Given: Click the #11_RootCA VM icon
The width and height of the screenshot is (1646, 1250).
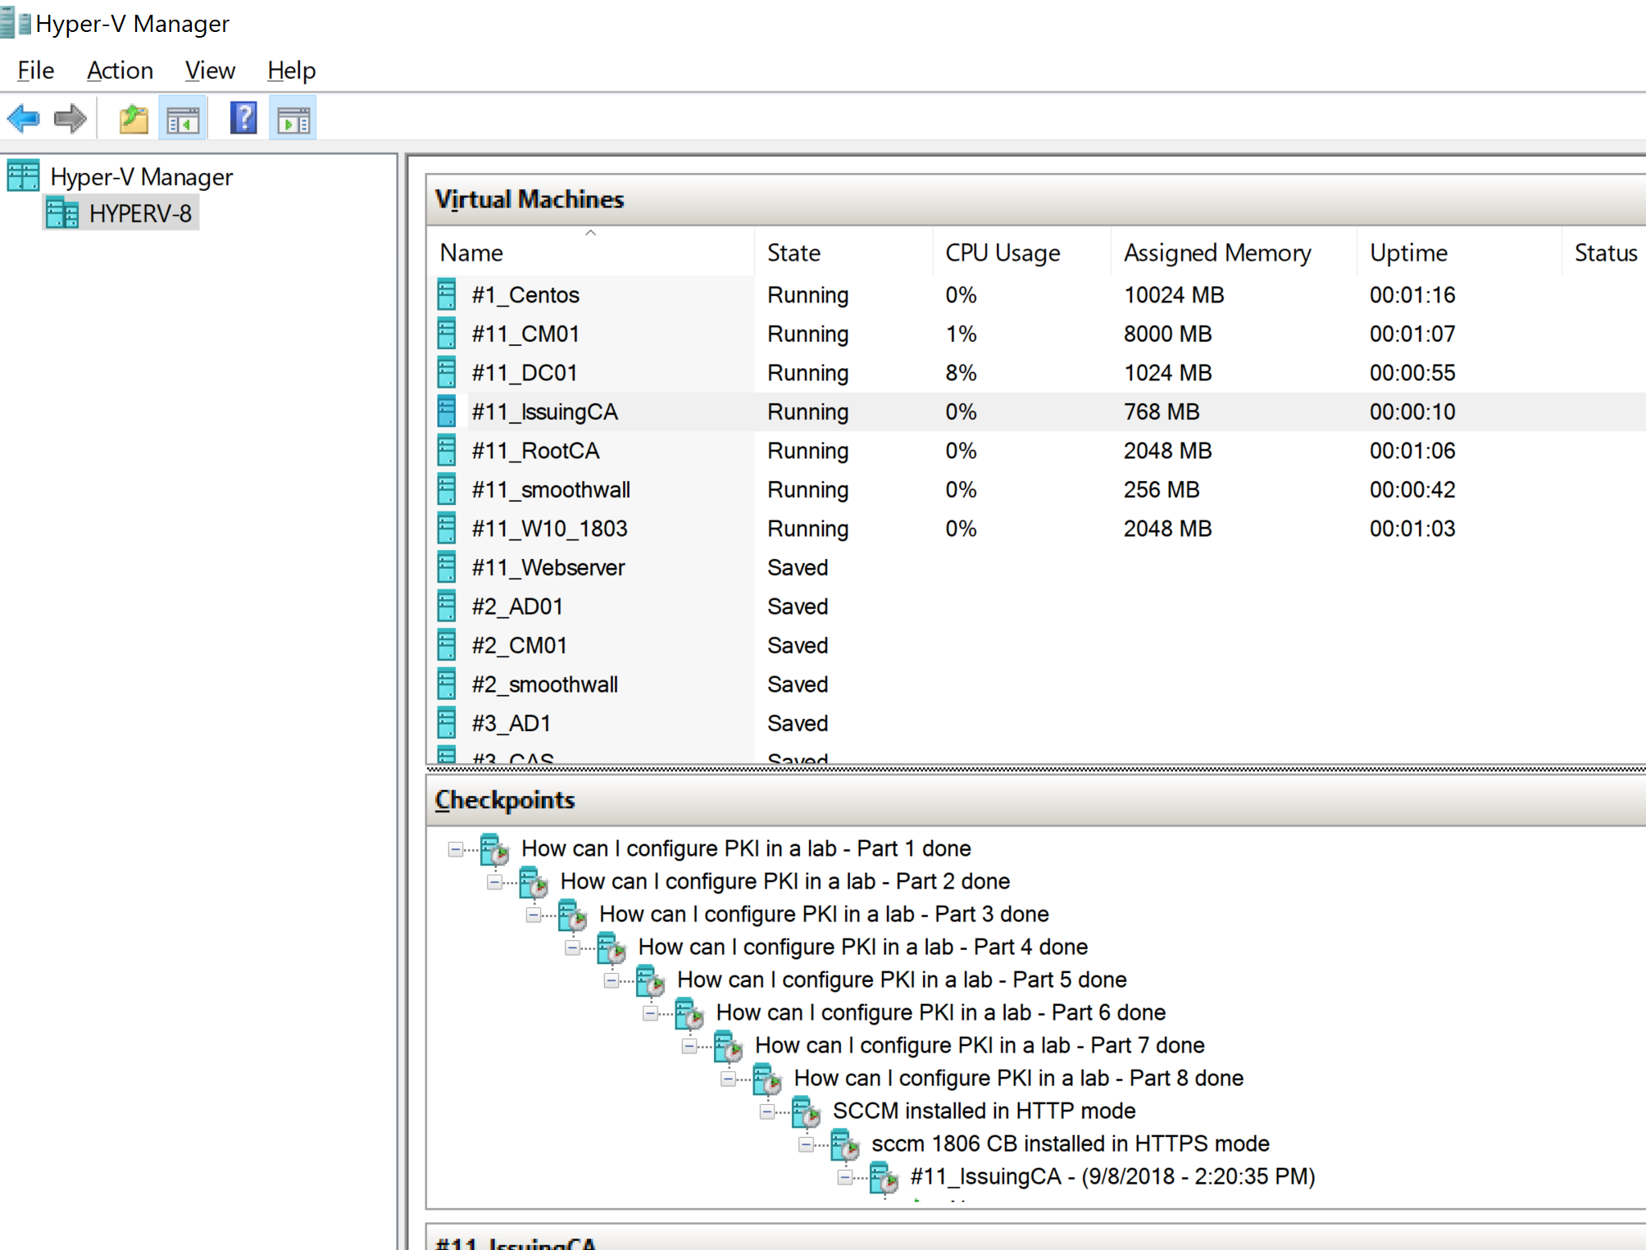Looking at the screenshot, I should tap(447, 450).
